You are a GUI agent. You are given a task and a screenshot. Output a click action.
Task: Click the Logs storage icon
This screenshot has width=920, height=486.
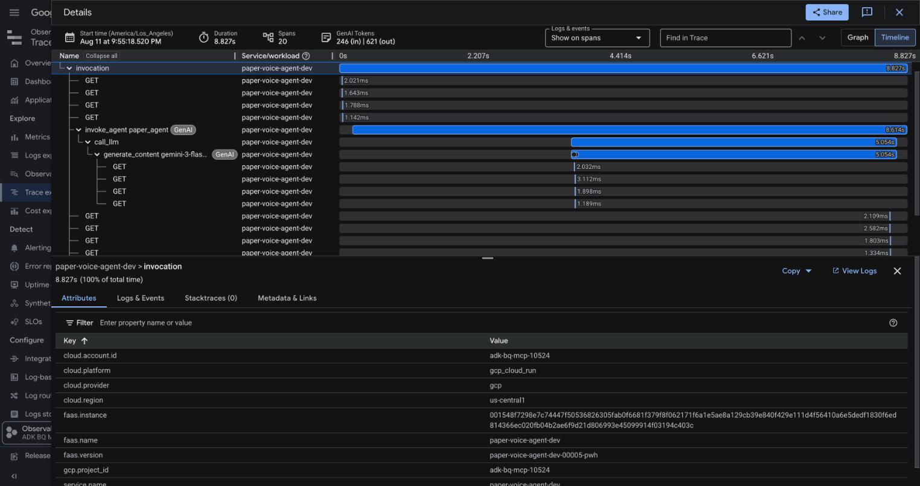click(14, 414)
